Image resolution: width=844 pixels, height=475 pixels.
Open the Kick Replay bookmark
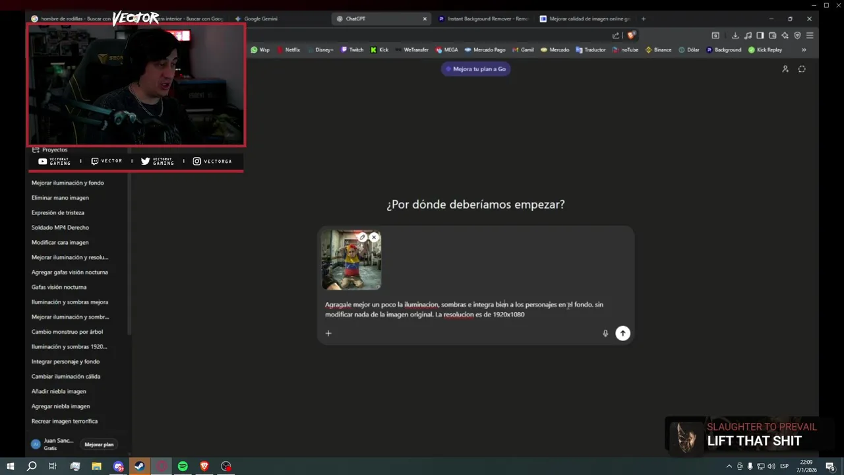[x=765, y=49]
